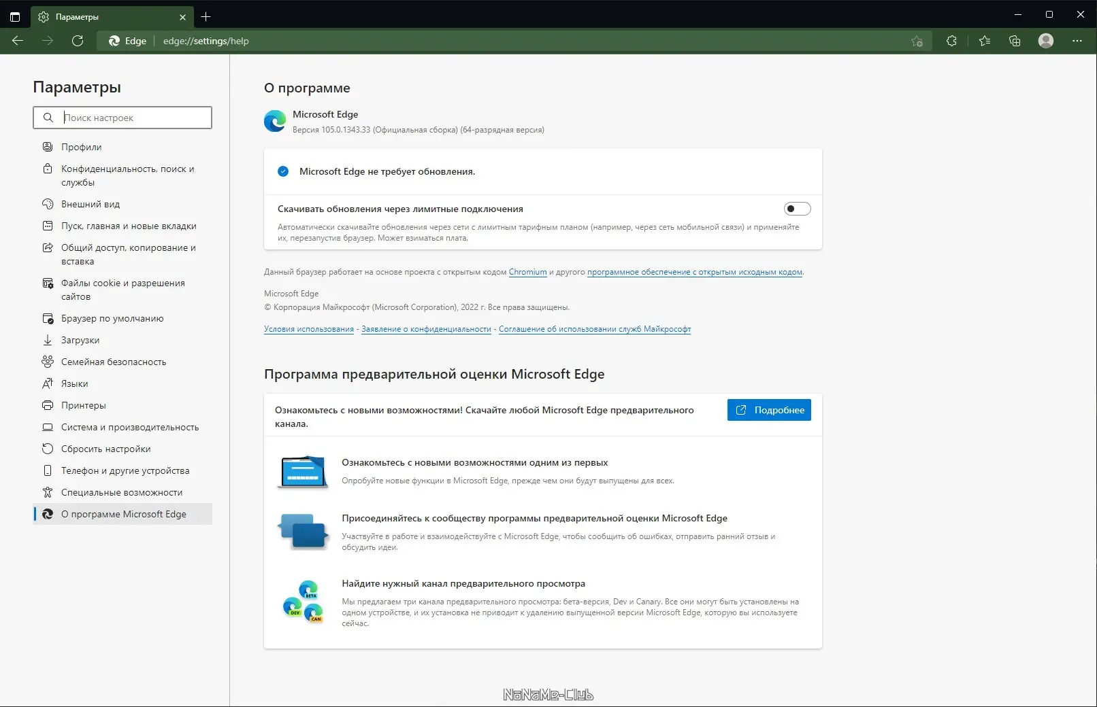Click the Forward navigation arrow

(48, 41)
